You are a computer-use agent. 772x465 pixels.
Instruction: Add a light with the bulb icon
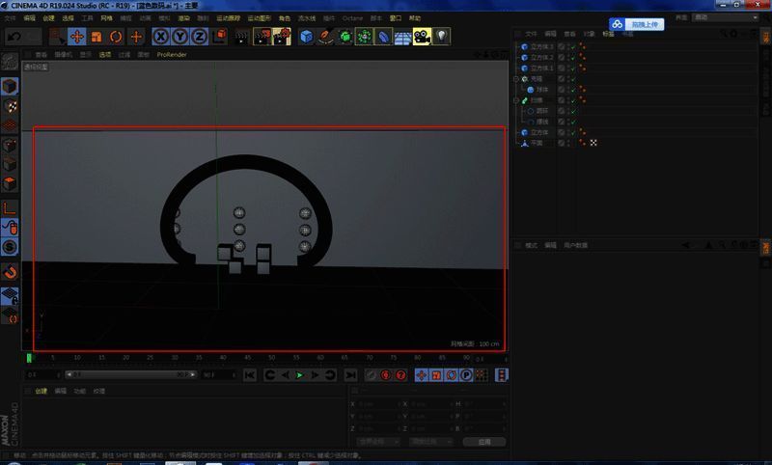tap(441, 37)
